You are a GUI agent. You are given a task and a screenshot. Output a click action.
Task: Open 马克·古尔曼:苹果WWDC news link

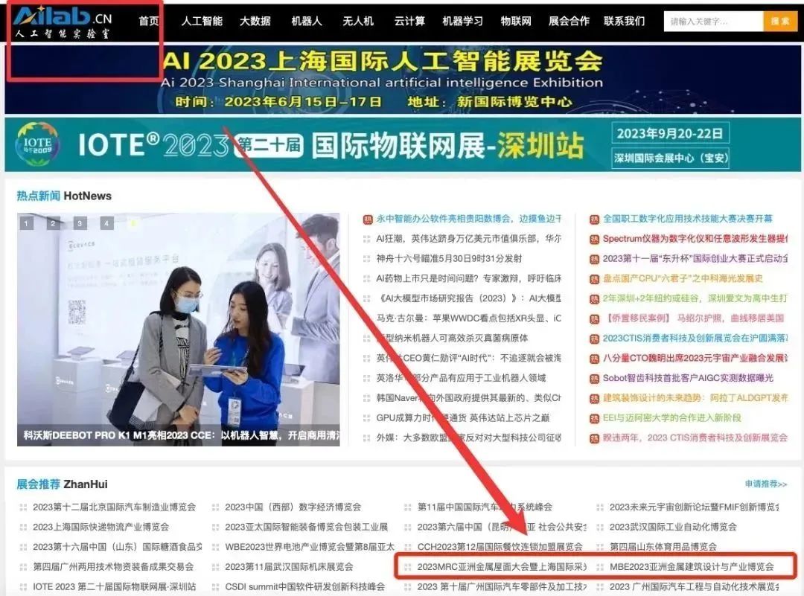469,318
